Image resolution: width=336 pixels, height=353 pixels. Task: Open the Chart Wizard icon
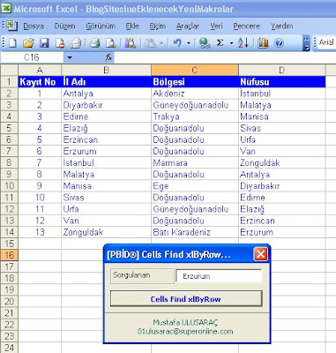(x=263, y=43)
